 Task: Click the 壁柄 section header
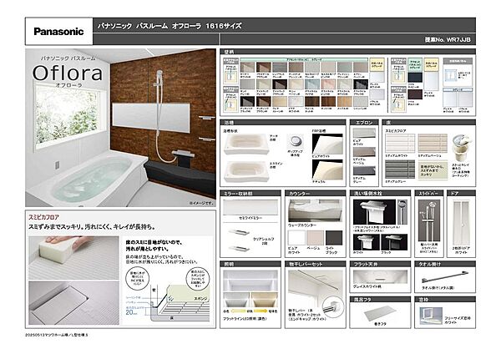tap(347, 52)
